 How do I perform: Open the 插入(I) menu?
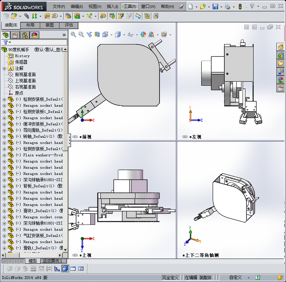[x=112, y=7]
